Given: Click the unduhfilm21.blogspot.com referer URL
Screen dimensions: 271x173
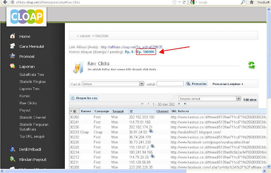Looking at the screenshot, I should (x=196, y=132).
